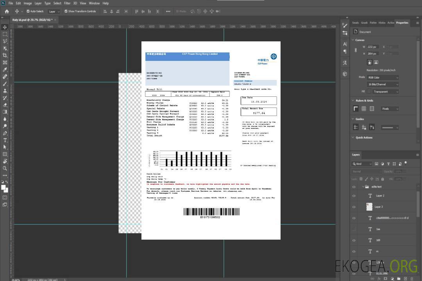The height and width of the screenshot is (281, 422).
Task: Edit the canvas width field
Action: pos(373,47)
